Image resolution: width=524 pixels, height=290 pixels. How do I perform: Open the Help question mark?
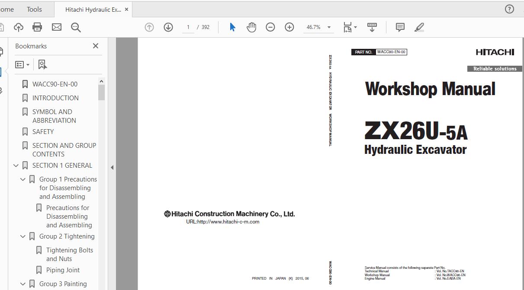pos(510,9)
